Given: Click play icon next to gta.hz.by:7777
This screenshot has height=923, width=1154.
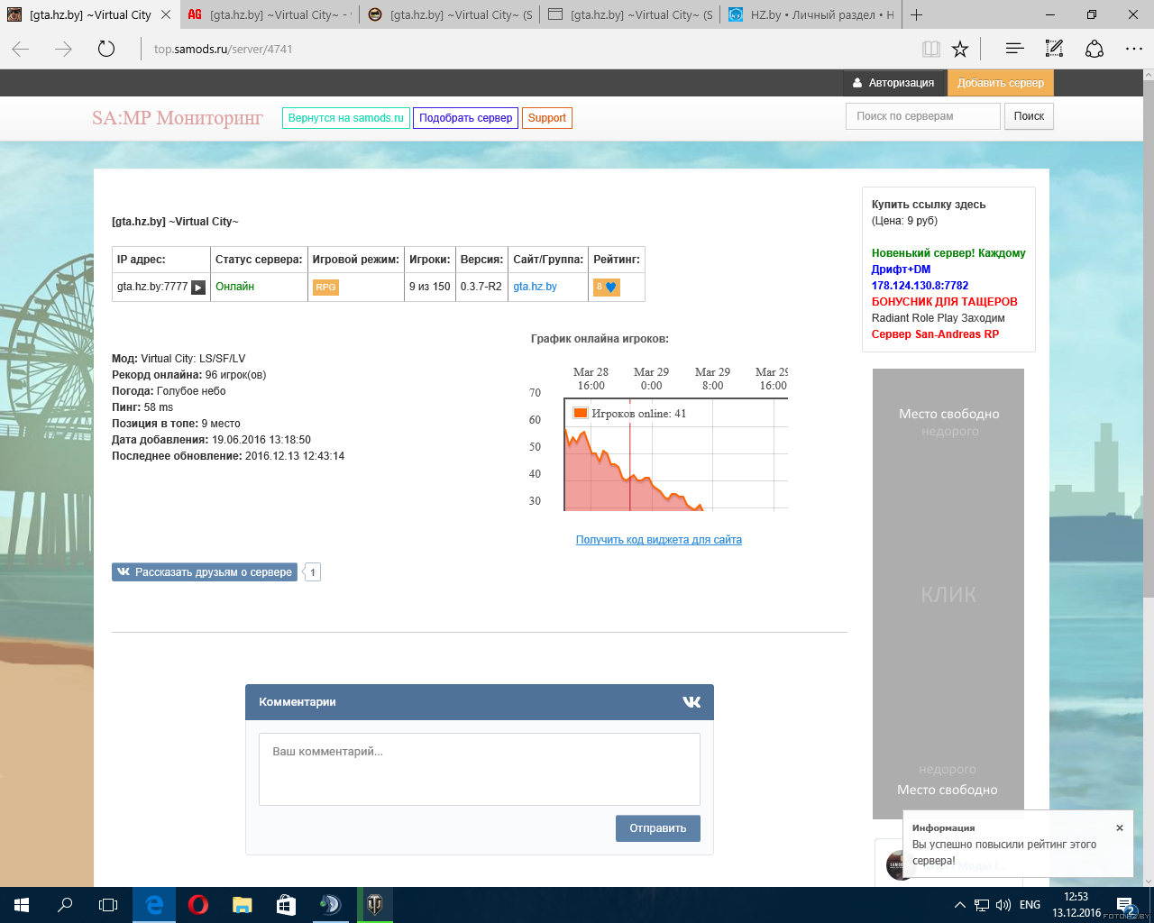Looking at the screenshot, I should tap(198, 288).
